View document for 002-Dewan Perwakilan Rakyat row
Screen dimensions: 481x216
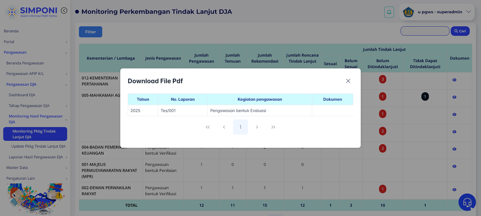(454, 190)
